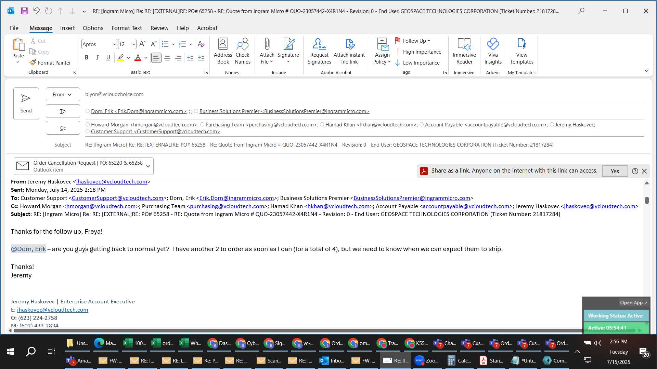Click into the Subject field
657x369 pixels.
[364, 145]
